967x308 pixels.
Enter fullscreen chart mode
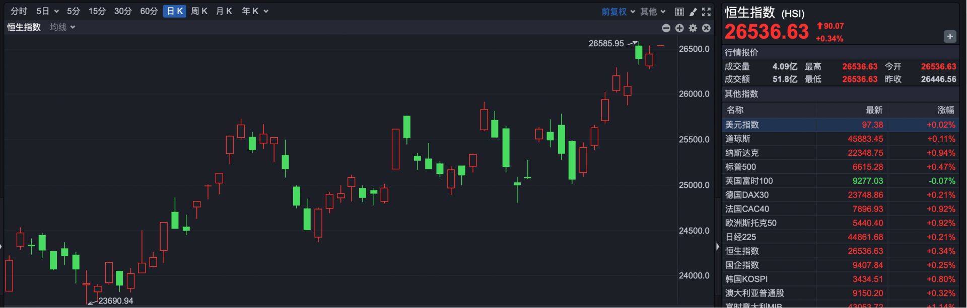point(706,12)
